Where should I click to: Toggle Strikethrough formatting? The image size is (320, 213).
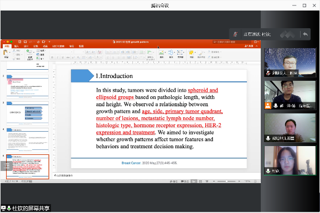tap(68, 58)
